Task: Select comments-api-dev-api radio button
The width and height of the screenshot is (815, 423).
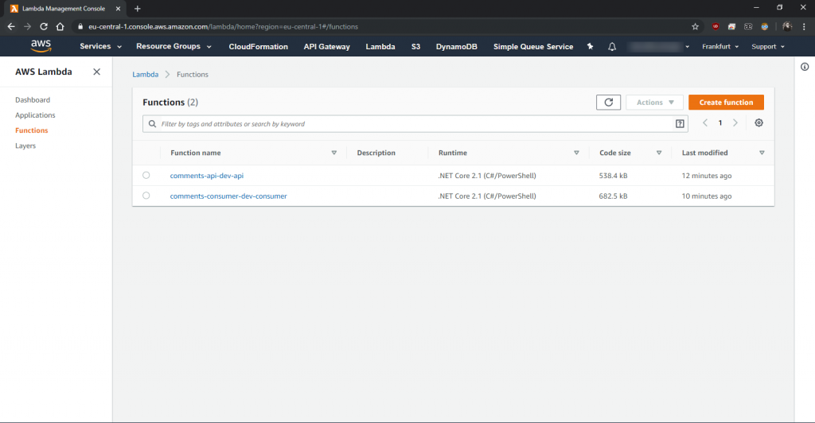Action: coord(146,176)
